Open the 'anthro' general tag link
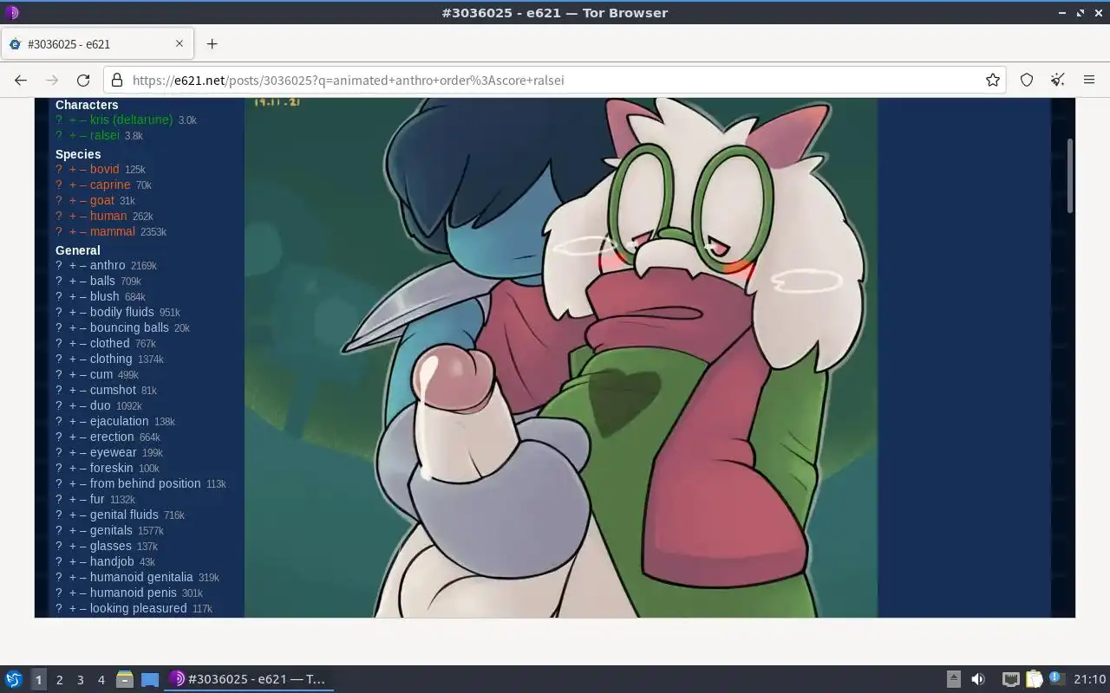 [108, 265]
